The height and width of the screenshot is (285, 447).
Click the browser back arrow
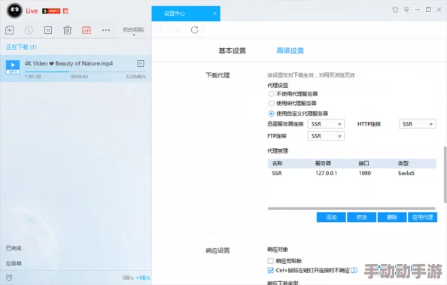point(160,29)
